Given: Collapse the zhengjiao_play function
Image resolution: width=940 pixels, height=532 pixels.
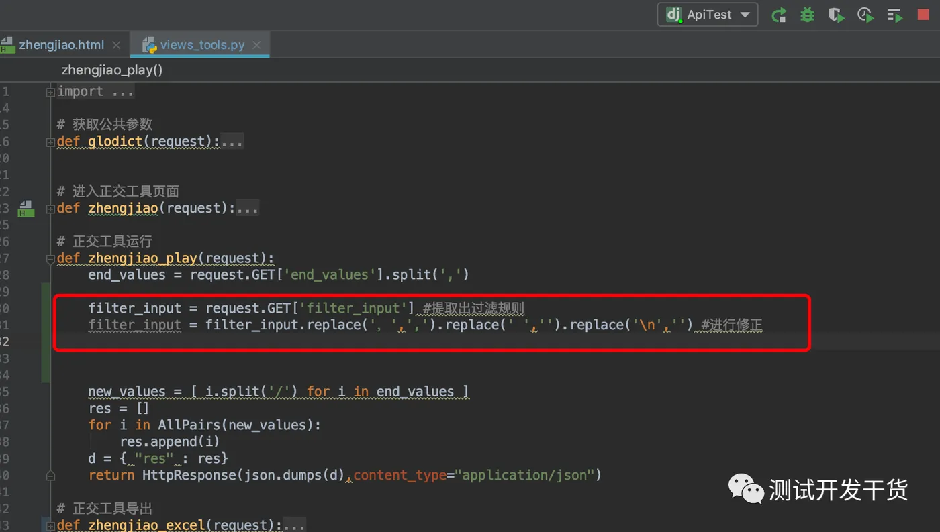Looking at the screenshot, I should pos(50,259).
